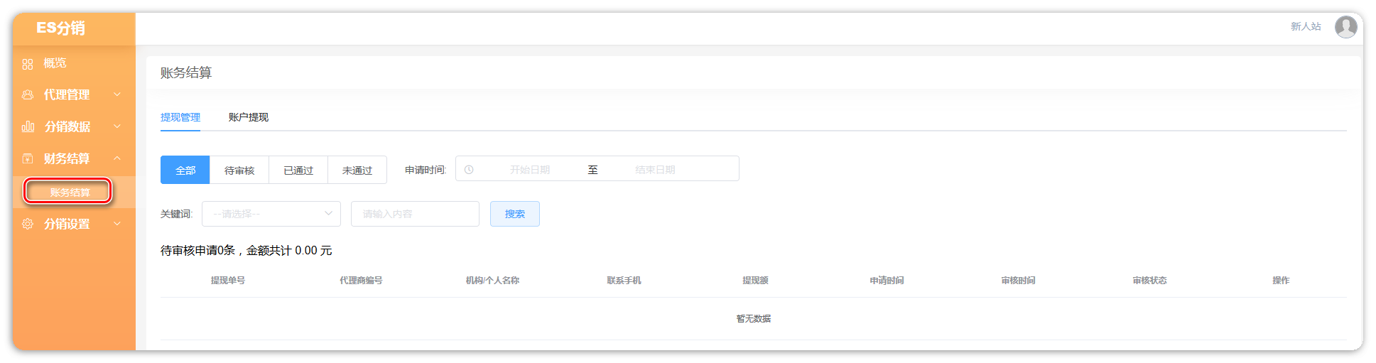Select the 待审核 filter option
The width and height of the screenshot is (1376, 363).
[x=239, y=170]
